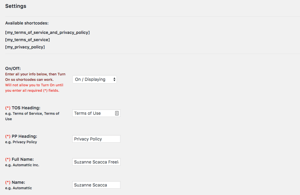300x195 pixels.
Task: Click the Name: label
Action: [15, 182]
